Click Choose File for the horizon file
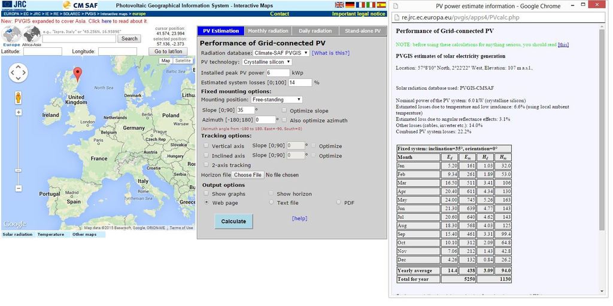Screen dimensions: 613x306 (x=248, y=175)
